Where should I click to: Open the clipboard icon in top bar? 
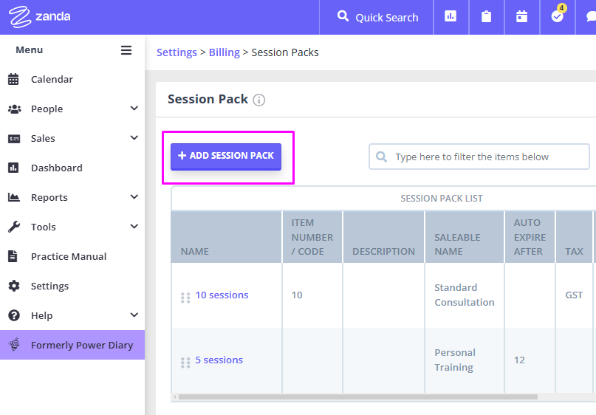[486, 16]
